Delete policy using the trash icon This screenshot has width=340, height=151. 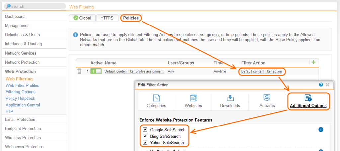coord(80,71)
